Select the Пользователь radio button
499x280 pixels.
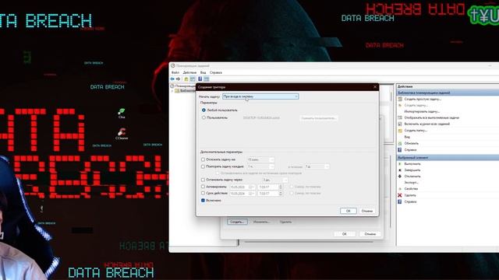203,117
